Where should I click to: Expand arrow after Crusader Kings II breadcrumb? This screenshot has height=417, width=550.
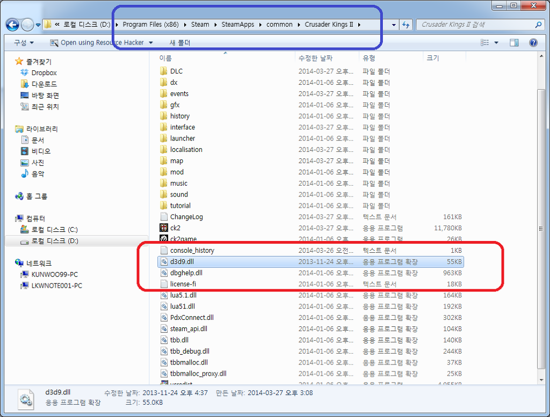pyautogui.click(x=359, y=25)
